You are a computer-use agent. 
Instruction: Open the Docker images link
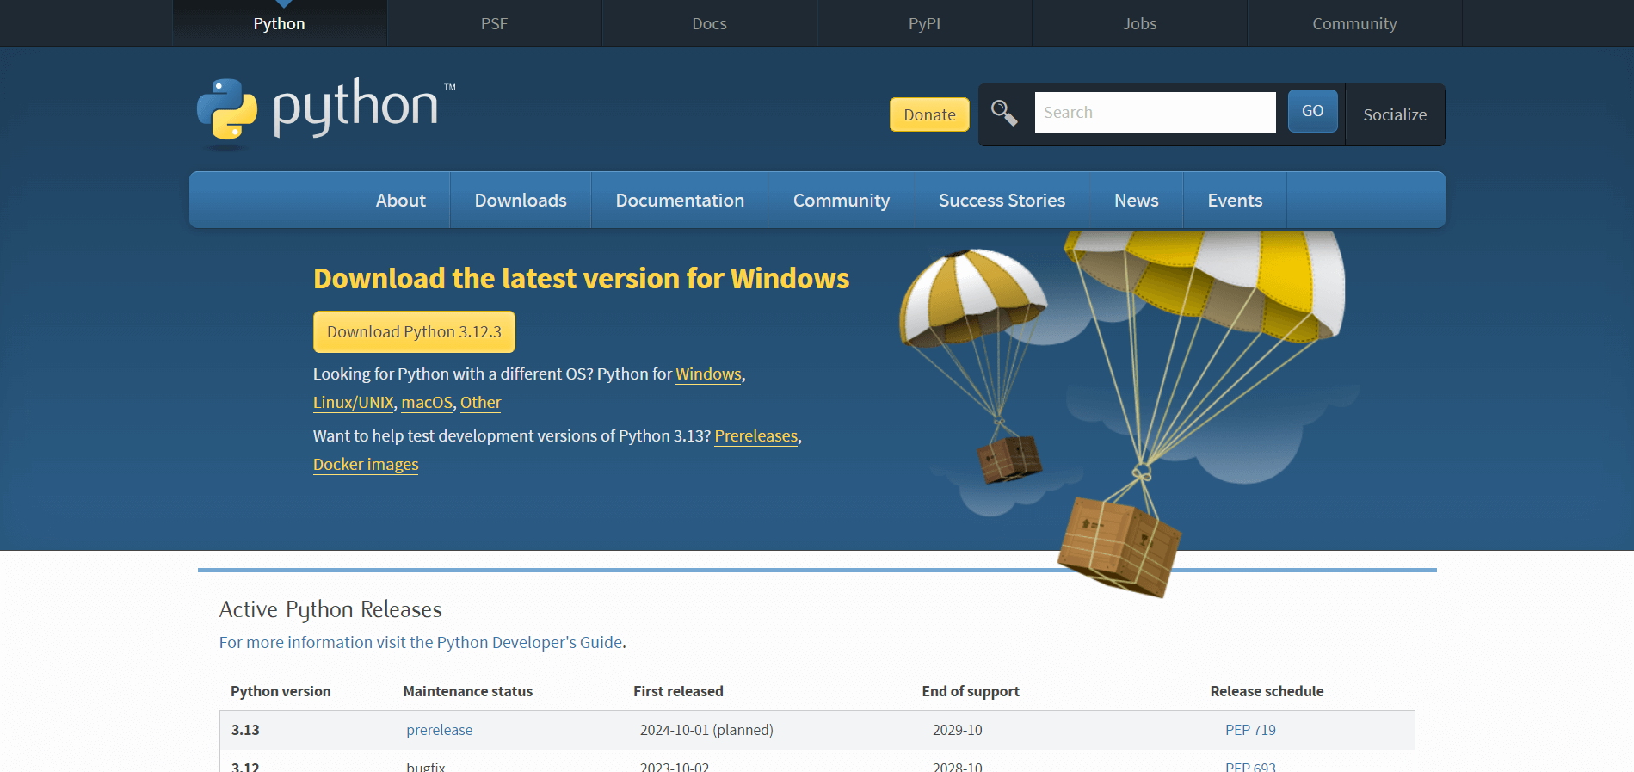click(366, 464)
